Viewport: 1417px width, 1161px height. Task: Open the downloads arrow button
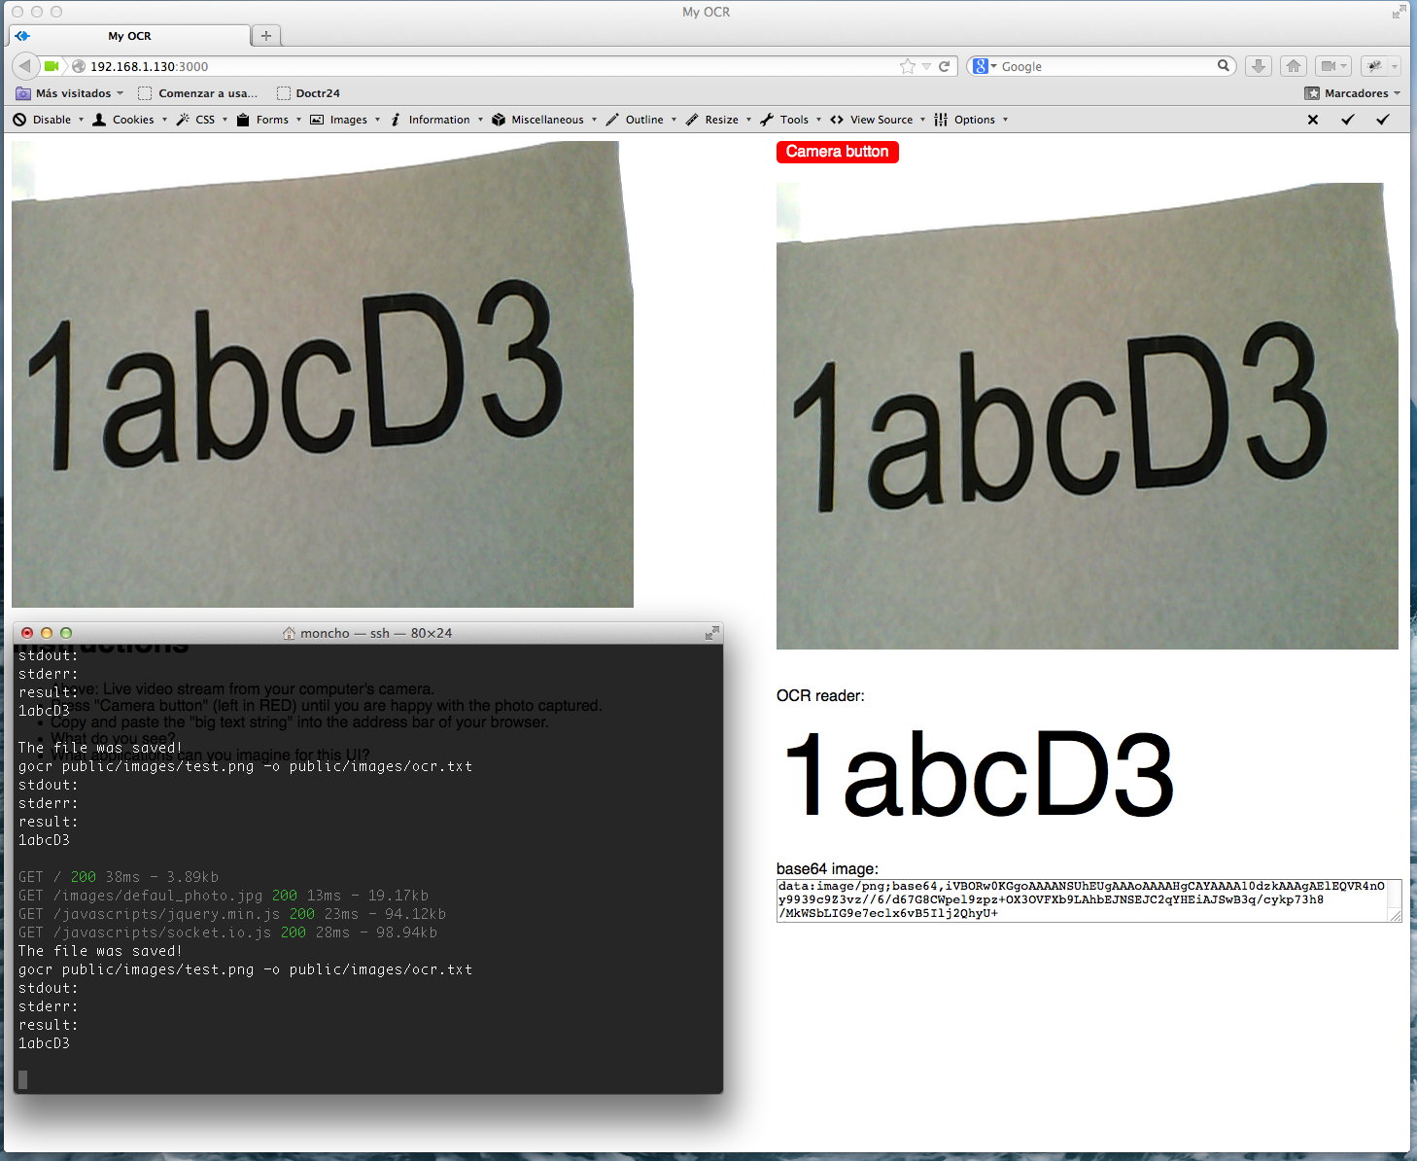[1259, 66]
